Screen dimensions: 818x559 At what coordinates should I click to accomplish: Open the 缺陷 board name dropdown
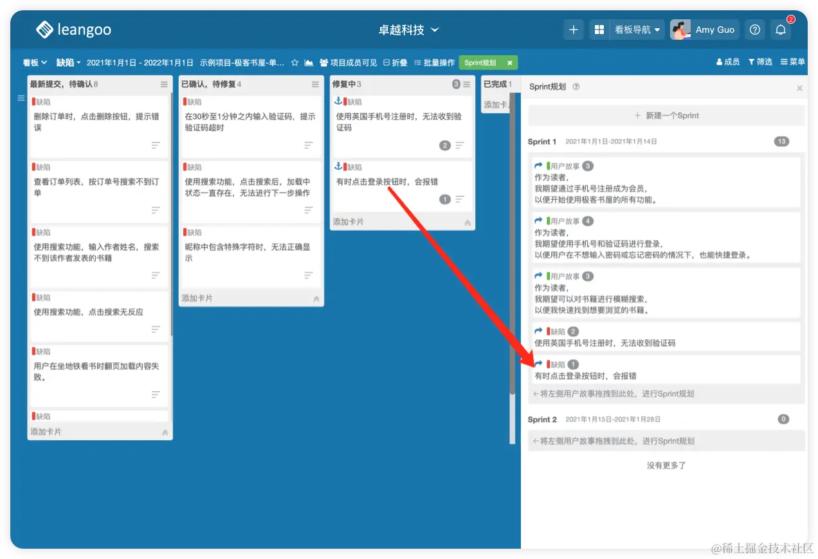[69, 62]
